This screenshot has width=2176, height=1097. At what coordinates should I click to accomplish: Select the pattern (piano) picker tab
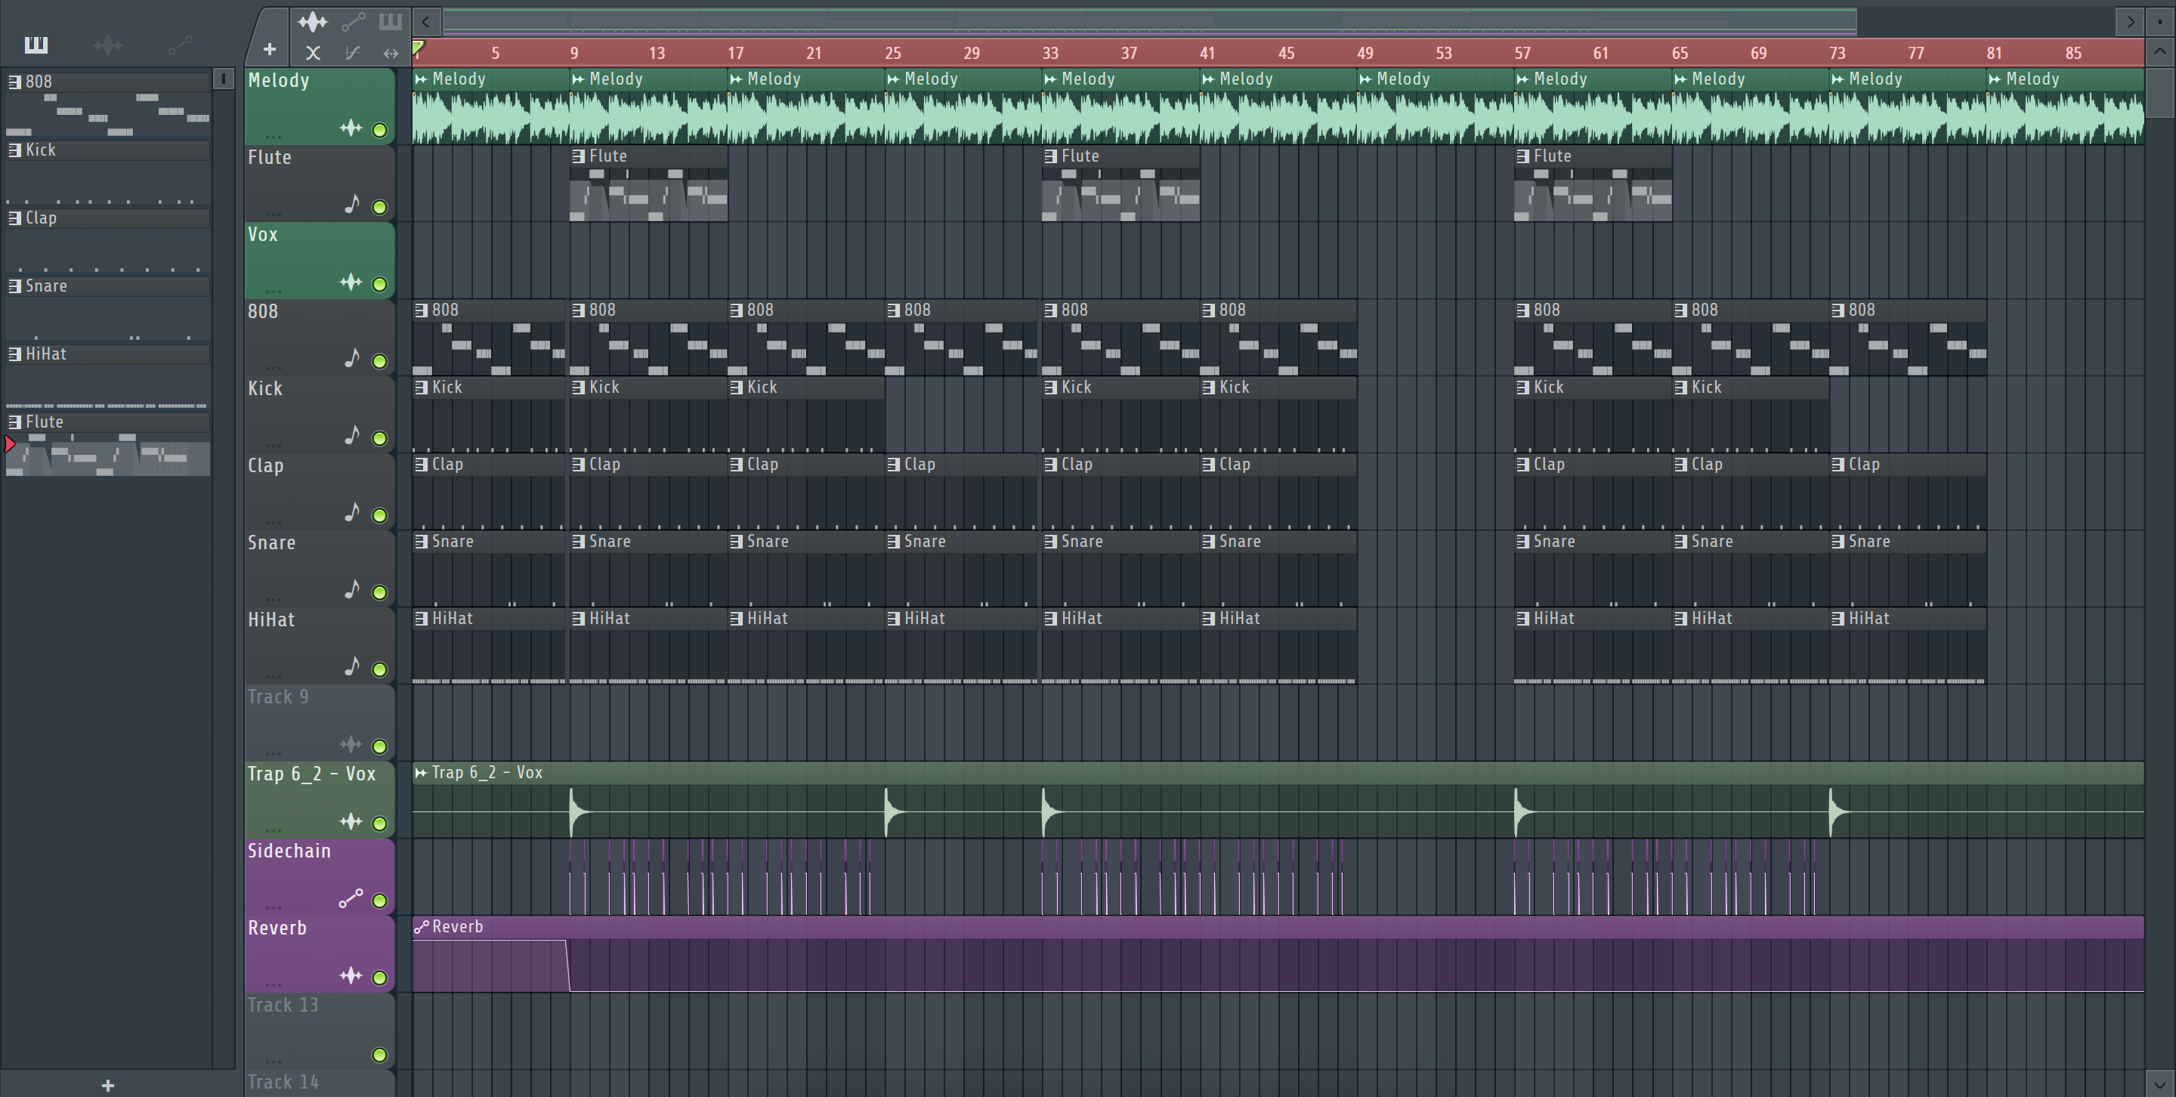[36, 45]
